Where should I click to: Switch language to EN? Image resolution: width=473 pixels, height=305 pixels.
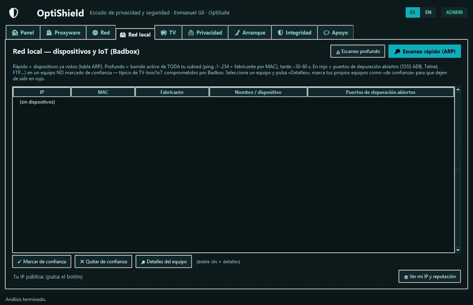429,12
